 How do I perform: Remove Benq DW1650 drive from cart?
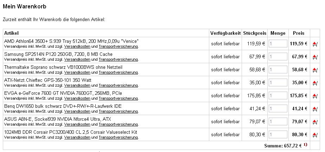point(315,109)
